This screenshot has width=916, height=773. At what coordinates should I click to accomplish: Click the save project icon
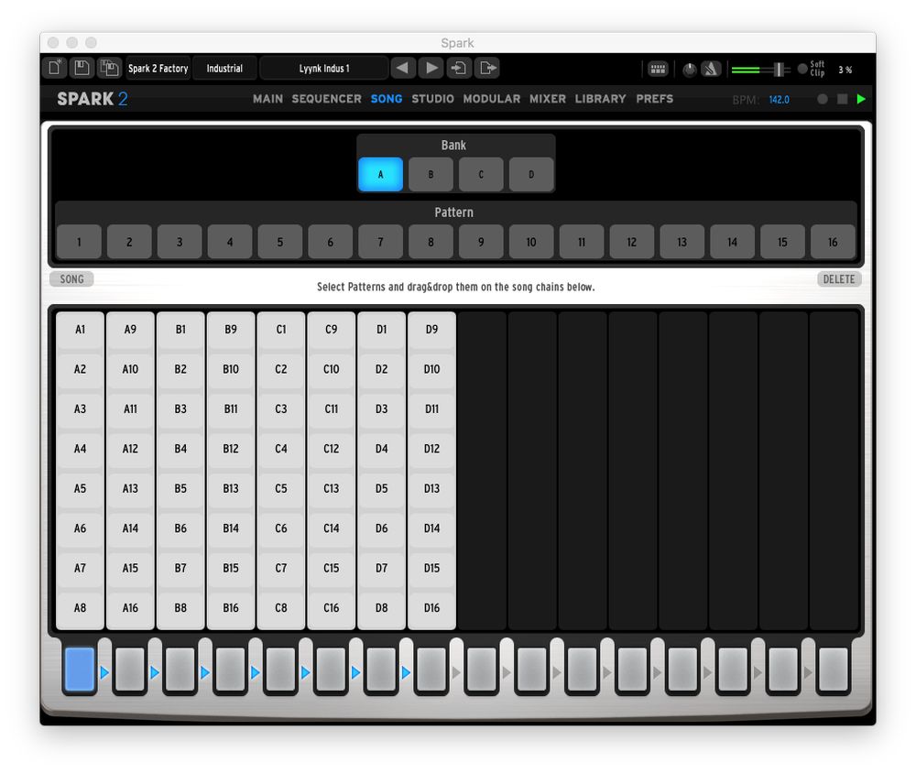coord(82,68)
